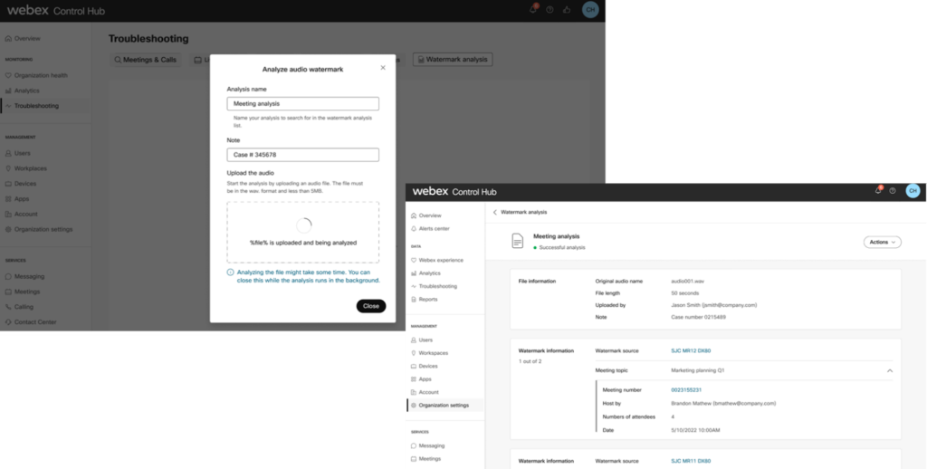Open Devices in the right window sidebar

(424, 366)
